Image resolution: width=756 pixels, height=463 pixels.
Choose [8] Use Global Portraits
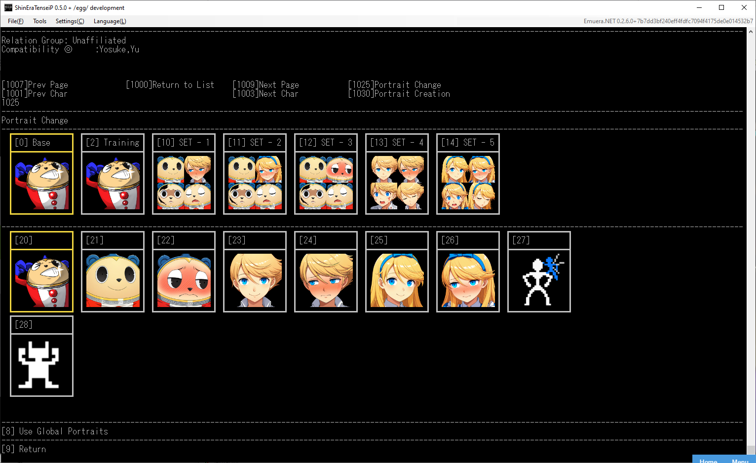(x=55, y=431)
